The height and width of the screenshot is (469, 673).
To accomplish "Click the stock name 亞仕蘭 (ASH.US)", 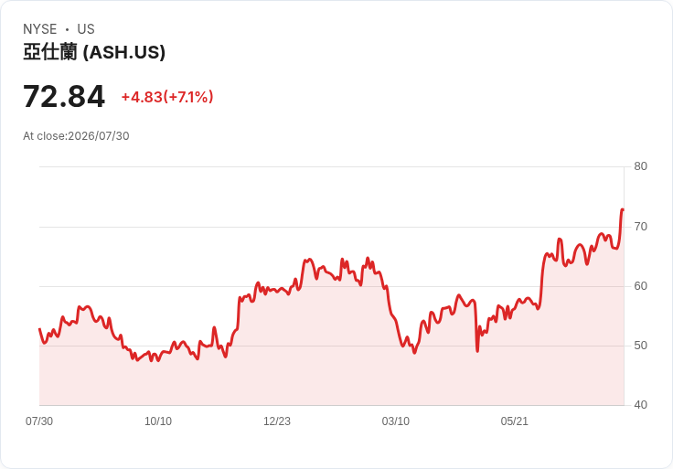I will (x=94, y=52).
